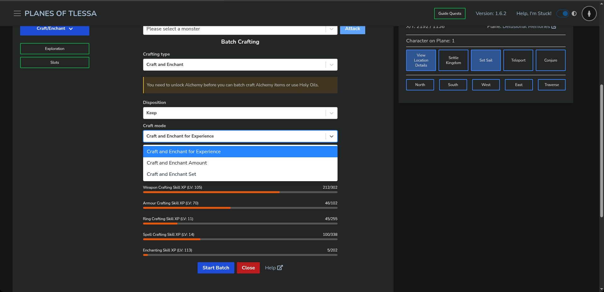The image size is (604, 292).
Task: Open the hamburger navigation menu
Action: click(17, 14)
